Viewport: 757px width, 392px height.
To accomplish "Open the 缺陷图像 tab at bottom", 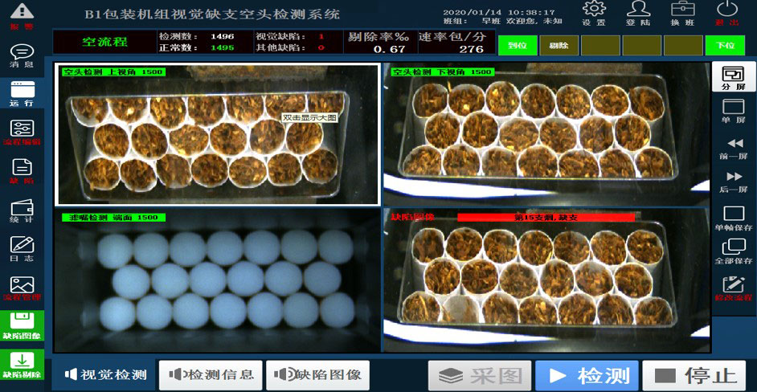I will 317,374.
